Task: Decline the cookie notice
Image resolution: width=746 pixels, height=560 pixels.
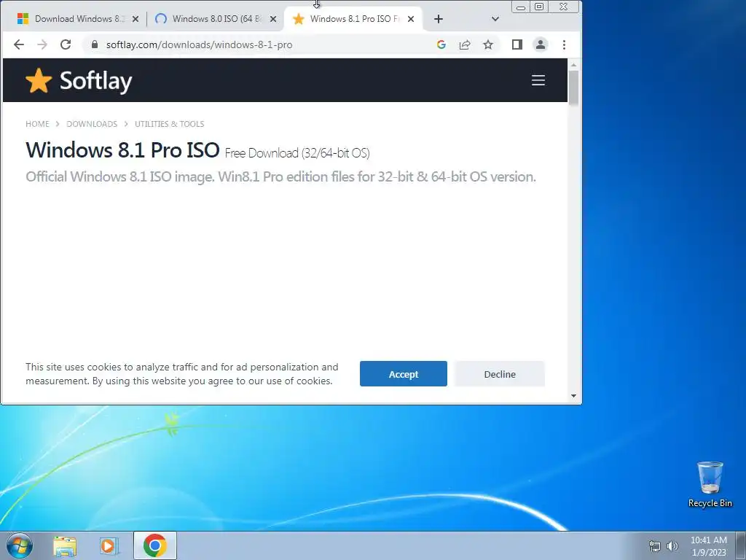Action: (500, 374)
